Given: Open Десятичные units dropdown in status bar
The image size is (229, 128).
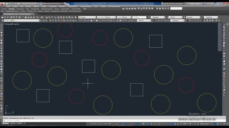Looking at the screenshot, I should point(205,124).
